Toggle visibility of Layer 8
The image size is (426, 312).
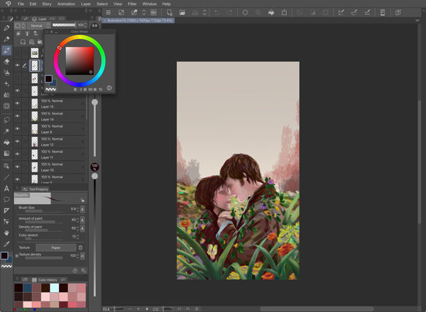coord(17,129)
